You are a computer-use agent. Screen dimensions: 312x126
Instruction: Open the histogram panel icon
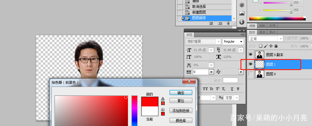tap(242, 13)
